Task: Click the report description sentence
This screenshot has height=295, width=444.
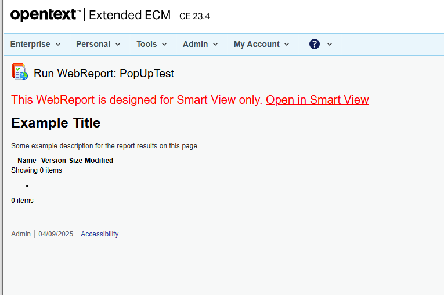Action: pos(105,146)
